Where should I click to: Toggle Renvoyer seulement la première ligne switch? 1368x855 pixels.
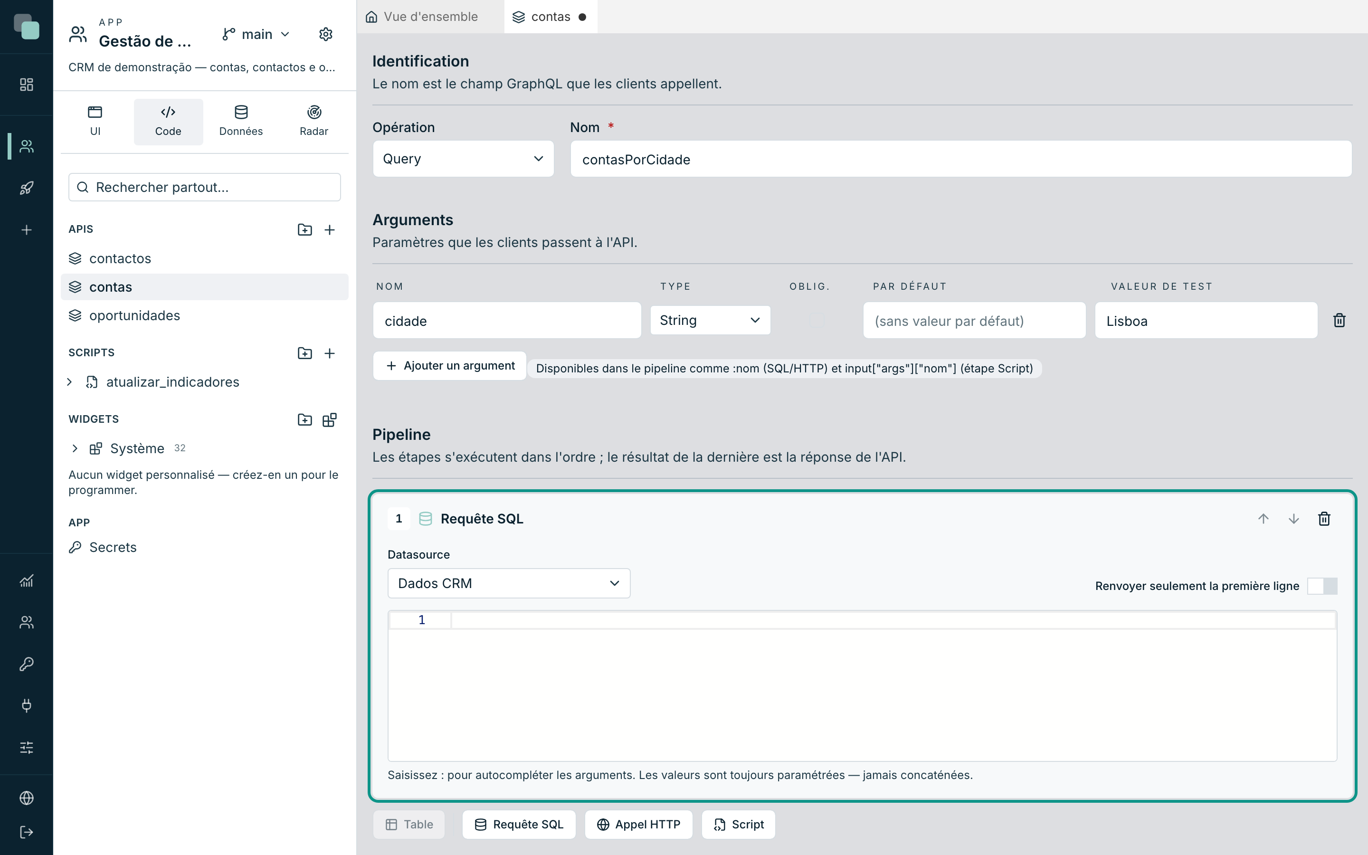point(1322,586)
